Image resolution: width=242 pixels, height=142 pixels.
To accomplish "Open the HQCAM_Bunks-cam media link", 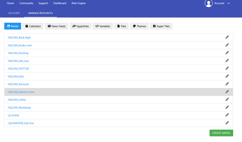I will [20, 45].
